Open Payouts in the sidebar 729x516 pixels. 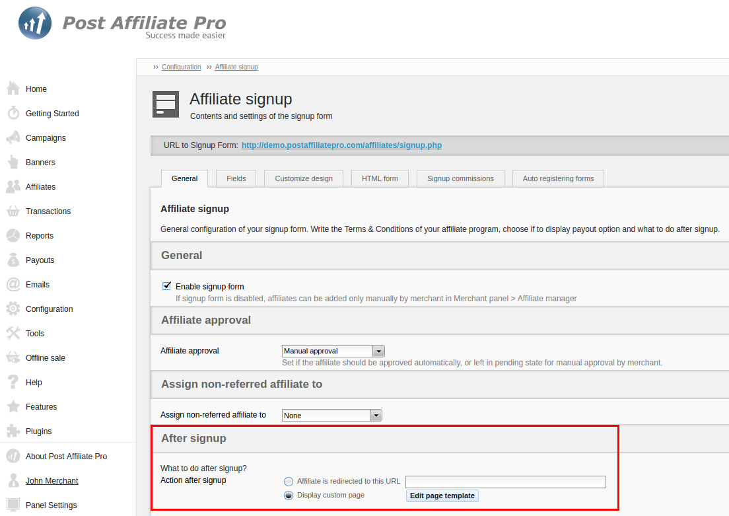click(x=40, y=260)
